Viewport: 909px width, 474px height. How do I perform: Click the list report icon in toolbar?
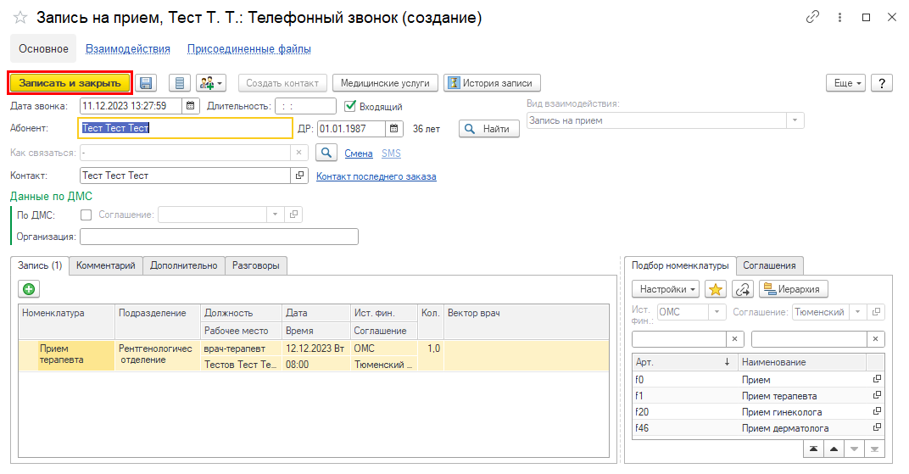click(x=179, y=83)
